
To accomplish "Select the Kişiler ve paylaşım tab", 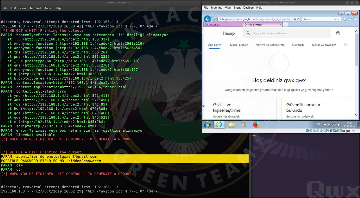I will pyautogui.click(x=324, y=45).
